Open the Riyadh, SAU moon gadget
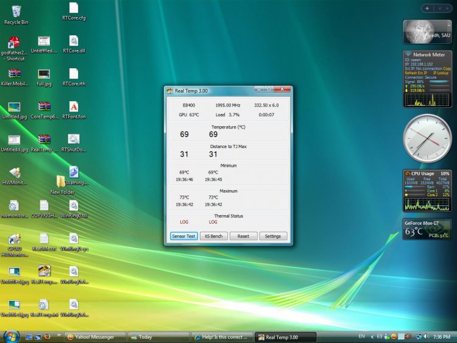The image size is (457, 343). [x=427, y=32]
